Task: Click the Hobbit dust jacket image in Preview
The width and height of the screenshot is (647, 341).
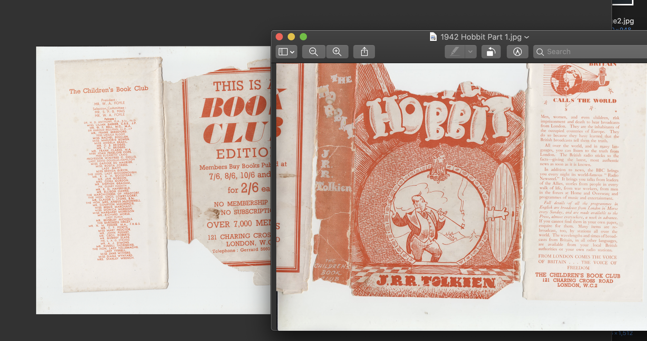Action: [462, 197]
